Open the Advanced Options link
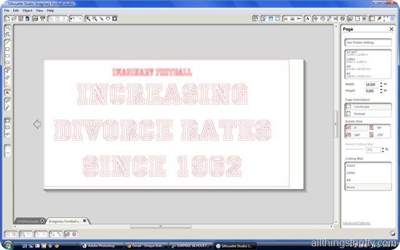This screenshot has height=250, width=400. point(356,223)
